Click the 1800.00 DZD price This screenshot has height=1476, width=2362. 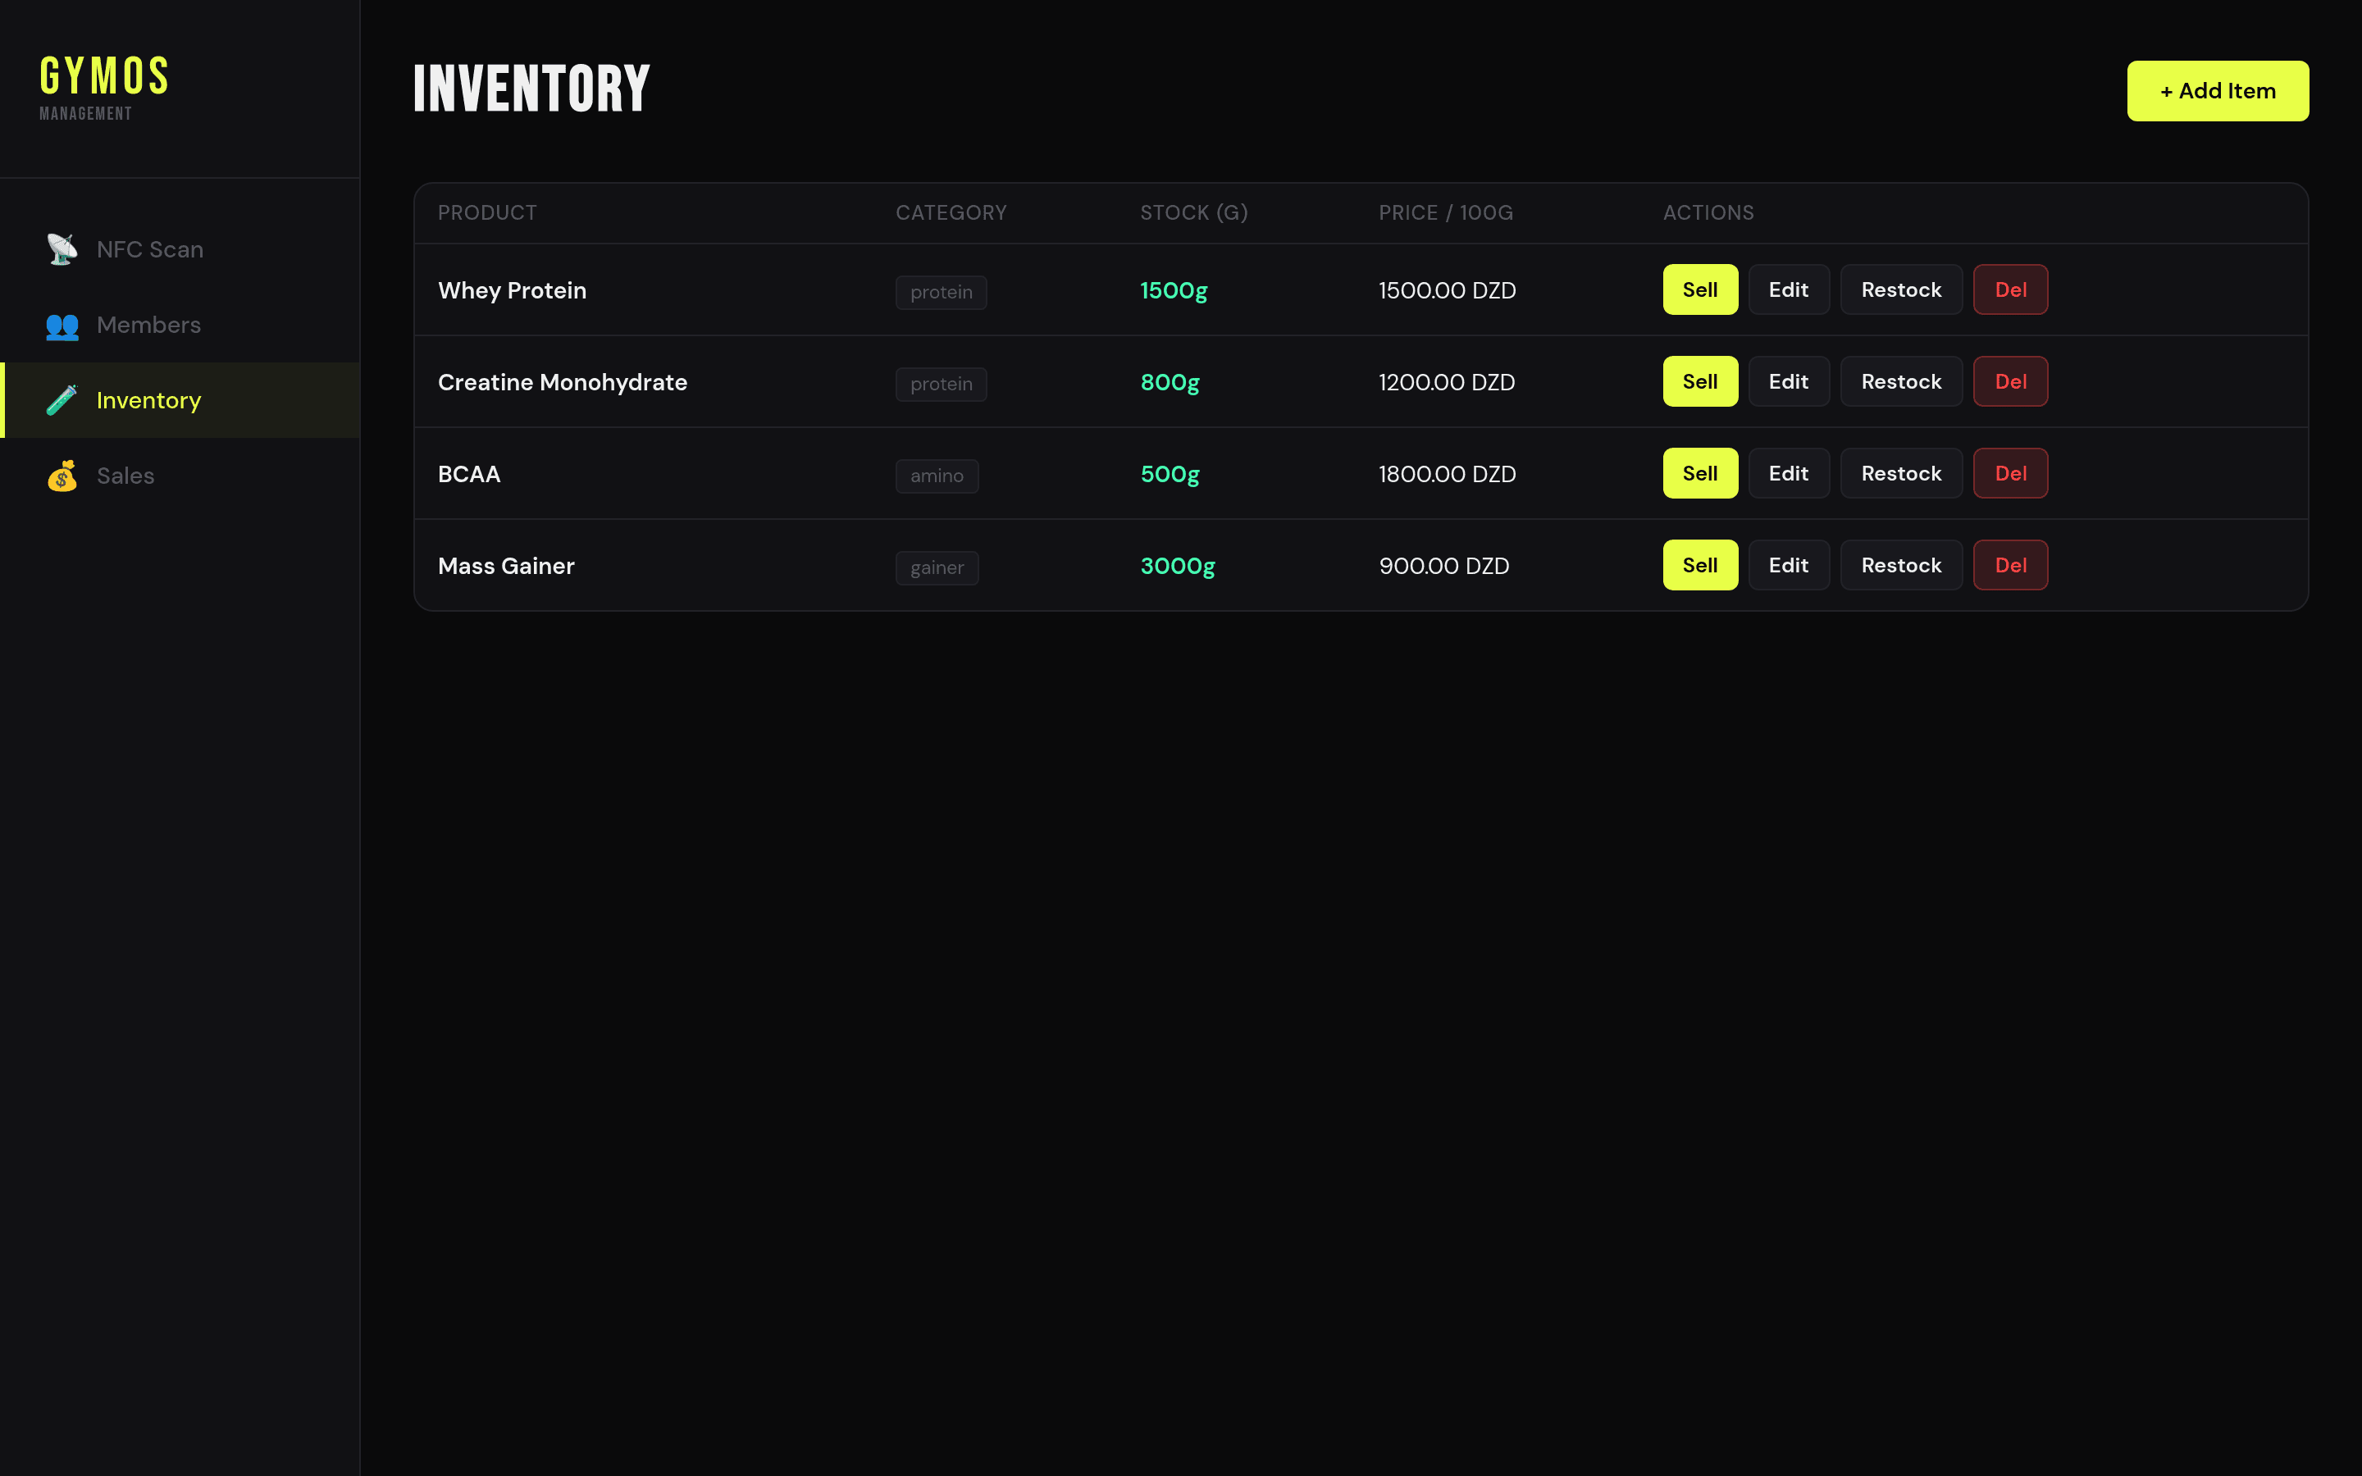[x=1448, y=475]
